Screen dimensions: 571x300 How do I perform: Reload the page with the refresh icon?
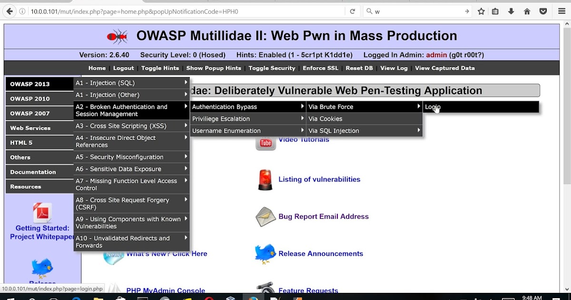(x=352, y=11)
